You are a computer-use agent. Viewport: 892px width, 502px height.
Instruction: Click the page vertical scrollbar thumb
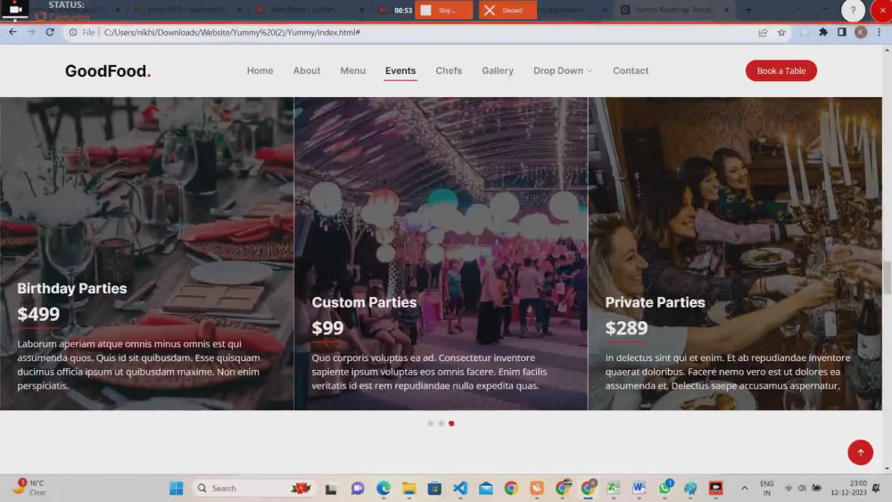point(887,277)
